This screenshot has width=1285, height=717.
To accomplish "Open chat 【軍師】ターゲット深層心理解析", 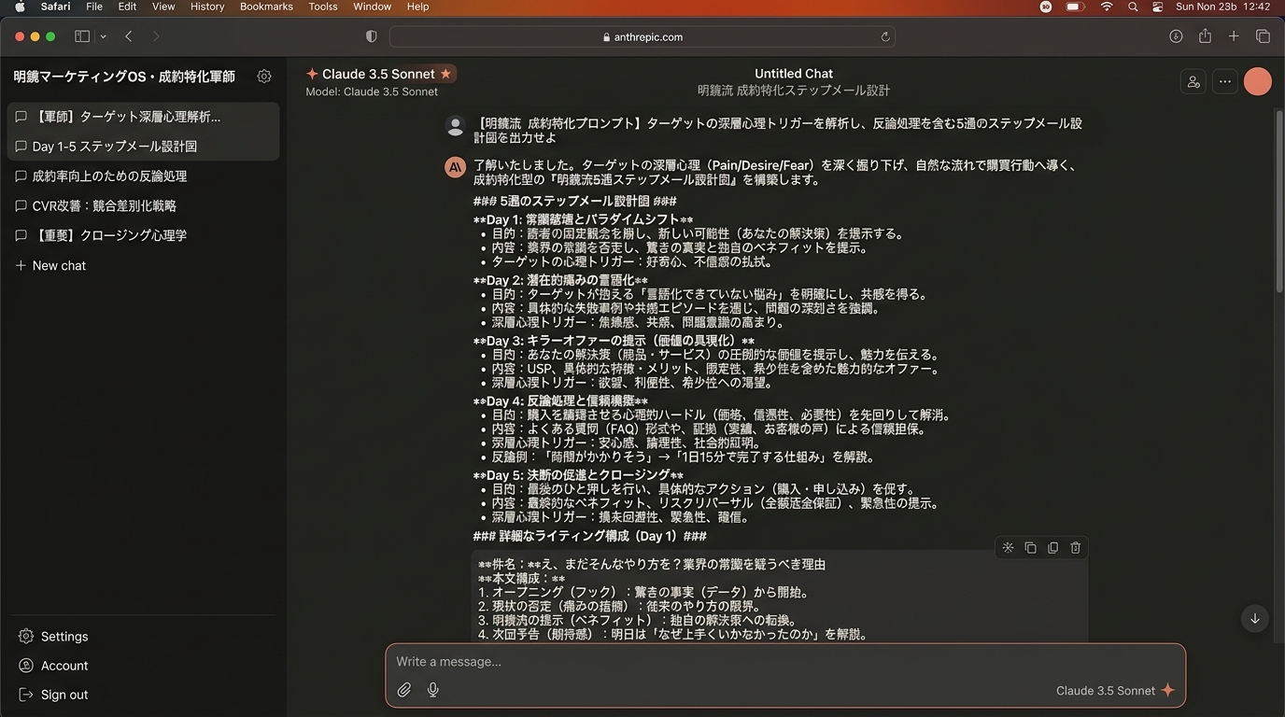I will (143, 117).
